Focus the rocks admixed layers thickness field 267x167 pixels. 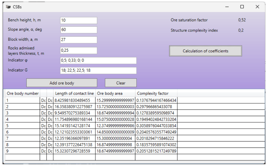pos(79,50)
